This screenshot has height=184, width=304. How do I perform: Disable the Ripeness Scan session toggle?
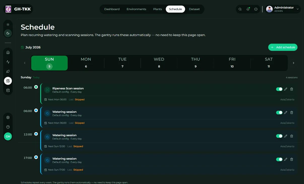coord(279,89)
